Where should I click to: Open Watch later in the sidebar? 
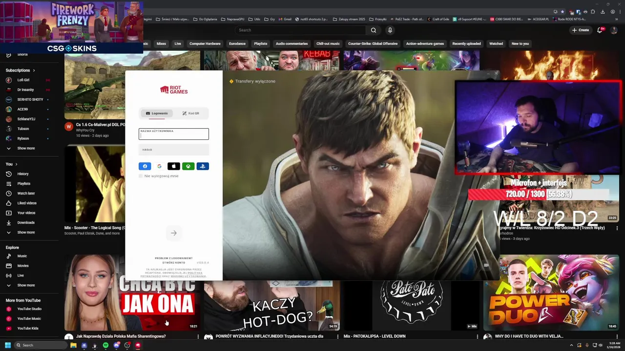[x=29, y=194]
